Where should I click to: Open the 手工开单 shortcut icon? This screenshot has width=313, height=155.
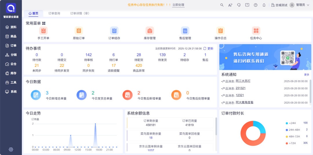pyautogui.click(x=43, y=31)
